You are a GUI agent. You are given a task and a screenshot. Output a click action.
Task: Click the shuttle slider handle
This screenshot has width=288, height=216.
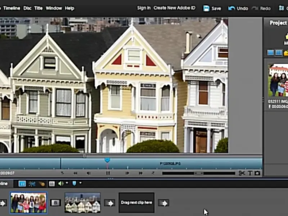click(x=199, y=173)
